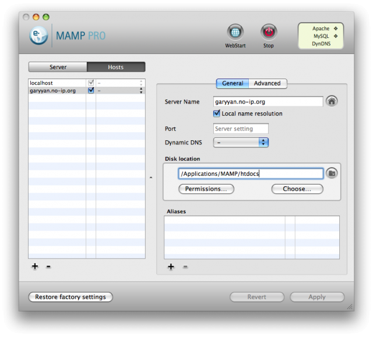Open the disk location folder icon
Image resolution: width=373 pixels, height=337 pixels.
(332, 173)
